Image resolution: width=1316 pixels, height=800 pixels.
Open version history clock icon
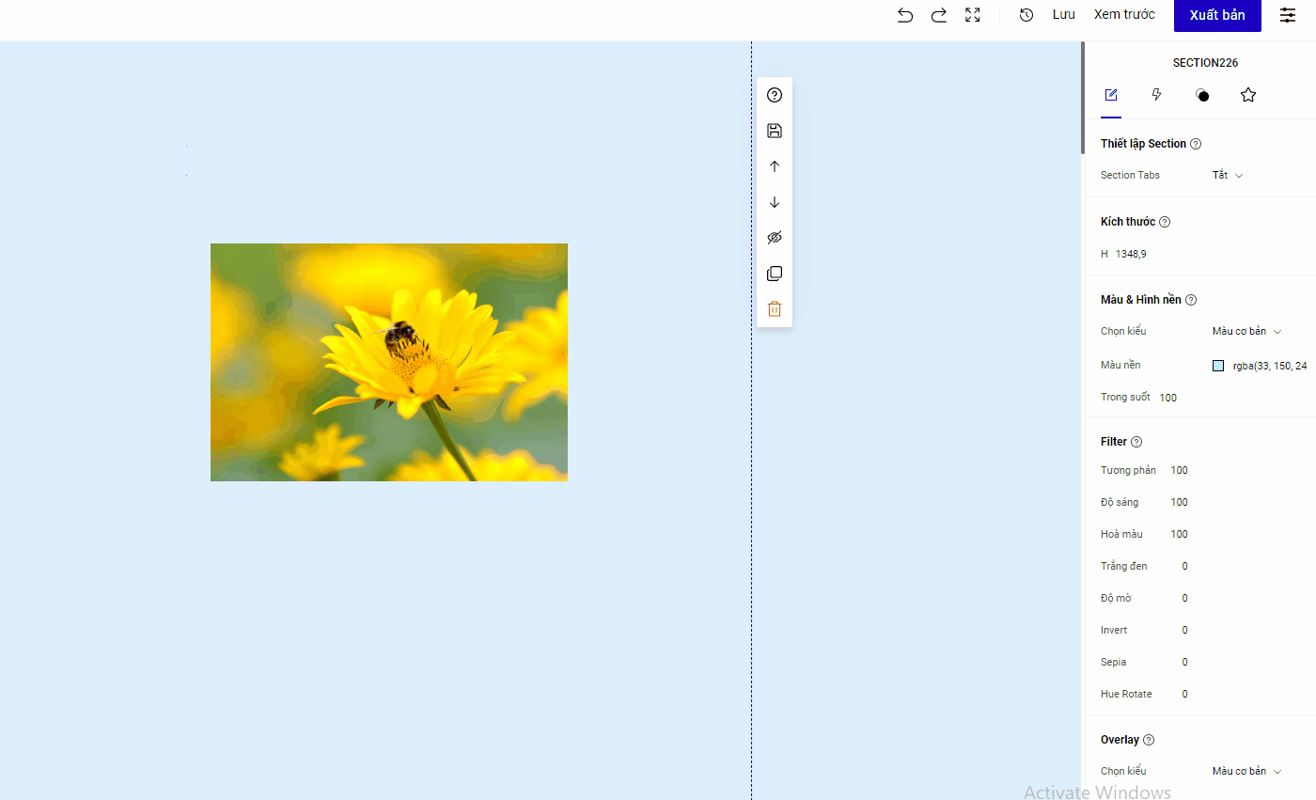click(1026, 15)
